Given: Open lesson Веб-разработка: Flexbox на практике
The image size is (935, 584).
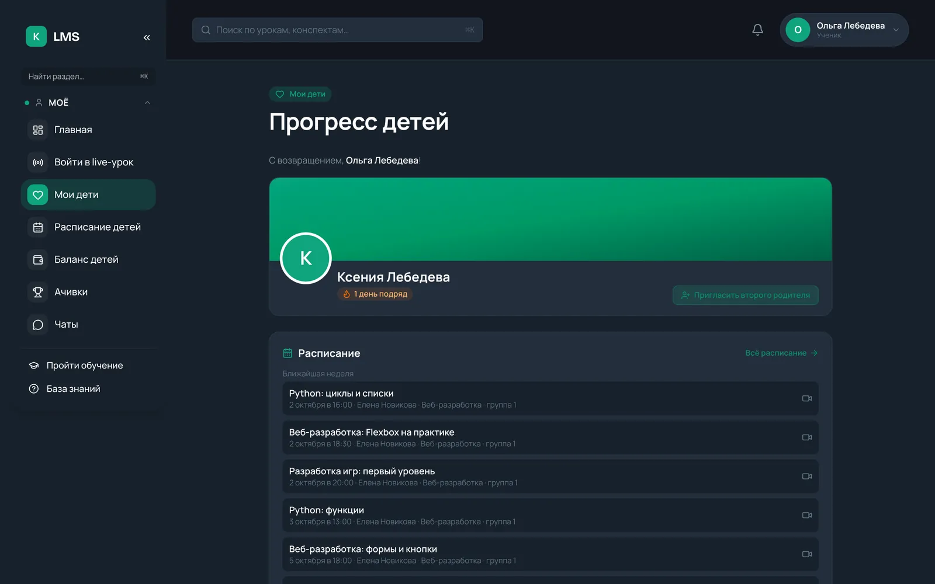Looking at the screenshot, I should (x=550, y=437).
